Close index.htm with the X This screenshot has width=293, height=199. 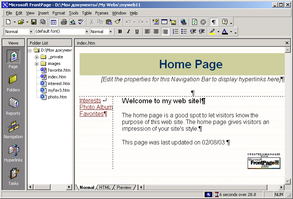[x=287, y=43]
